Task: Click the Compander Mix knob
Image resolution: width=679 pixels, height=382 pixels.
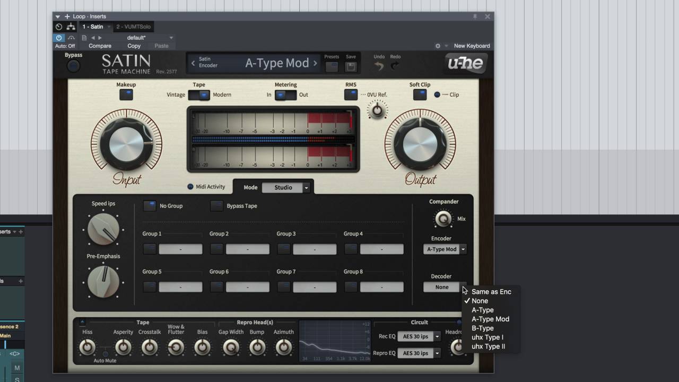Action: 443,219
